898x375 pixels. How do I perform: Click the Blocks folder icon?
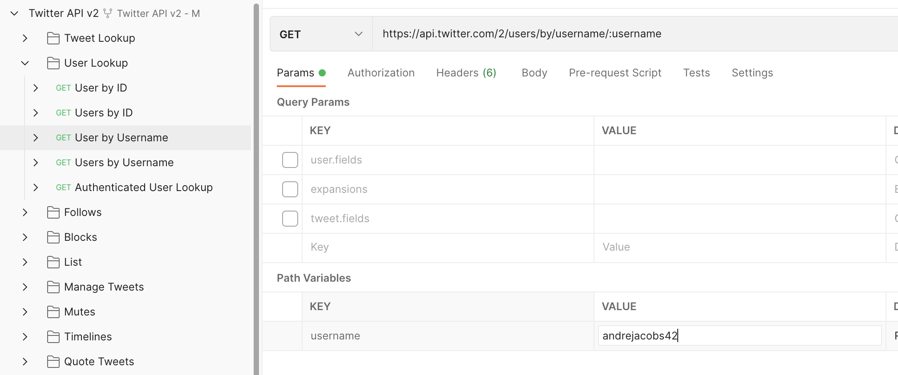[53, 237]
